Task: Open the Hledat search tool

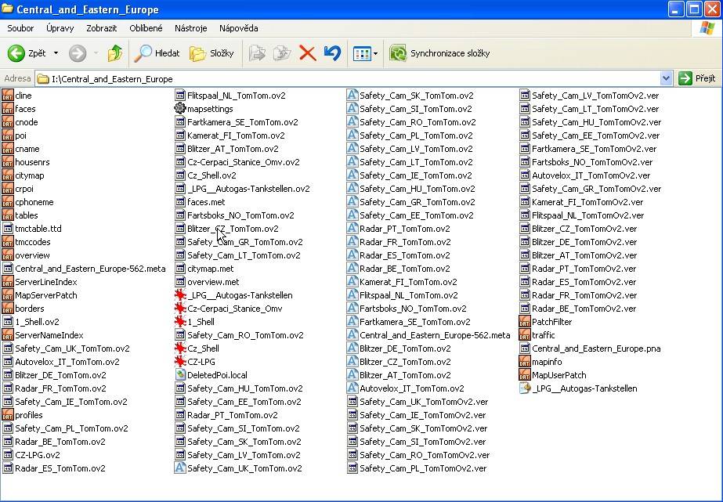Action: click(x=157, y=53)
